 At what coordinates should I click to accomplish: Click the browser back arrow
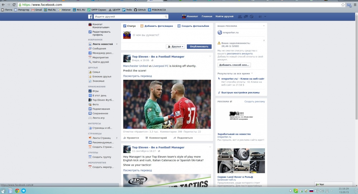click(x=3, y=5)
